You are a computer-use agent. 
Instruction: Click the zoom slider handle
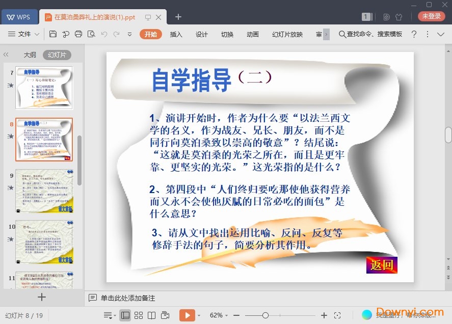point(265,315)
